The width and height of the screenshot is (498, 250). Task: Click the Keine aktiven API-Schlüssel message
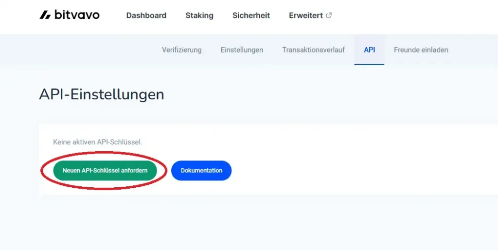pos(97,142)
